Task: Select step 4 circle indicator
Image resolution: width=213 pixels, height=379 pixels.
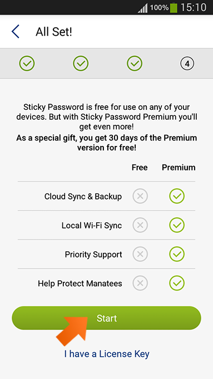Action: [187, 64]
